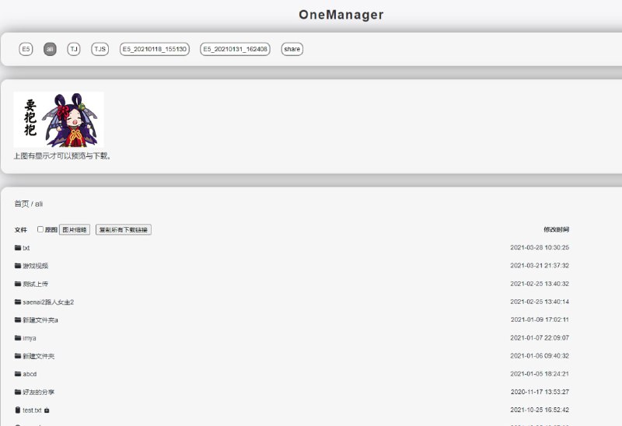Click the folder icon beside 新建文件夹a
The width and height of the screenshot is (622, 426).
click(x=18, y=319)
